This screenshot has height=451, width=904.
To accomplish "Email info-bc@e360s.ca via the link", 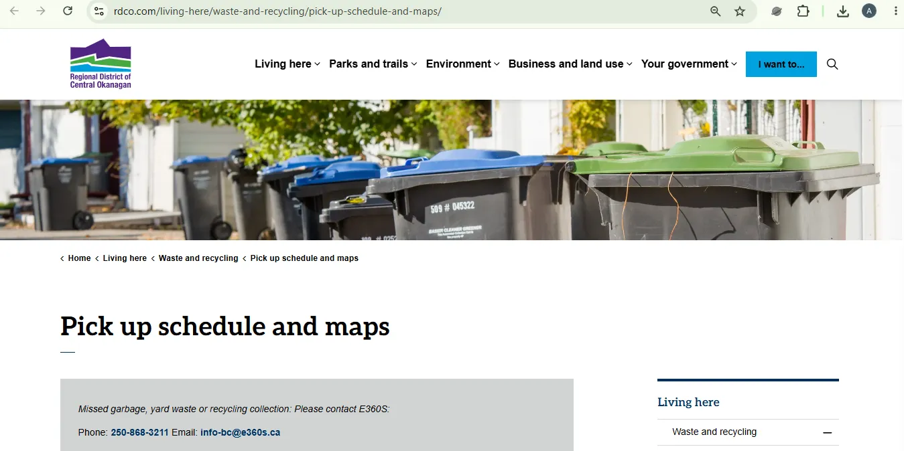I will 240,432.
